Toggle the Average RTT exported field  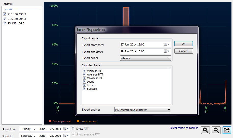(x=84, y=74)
